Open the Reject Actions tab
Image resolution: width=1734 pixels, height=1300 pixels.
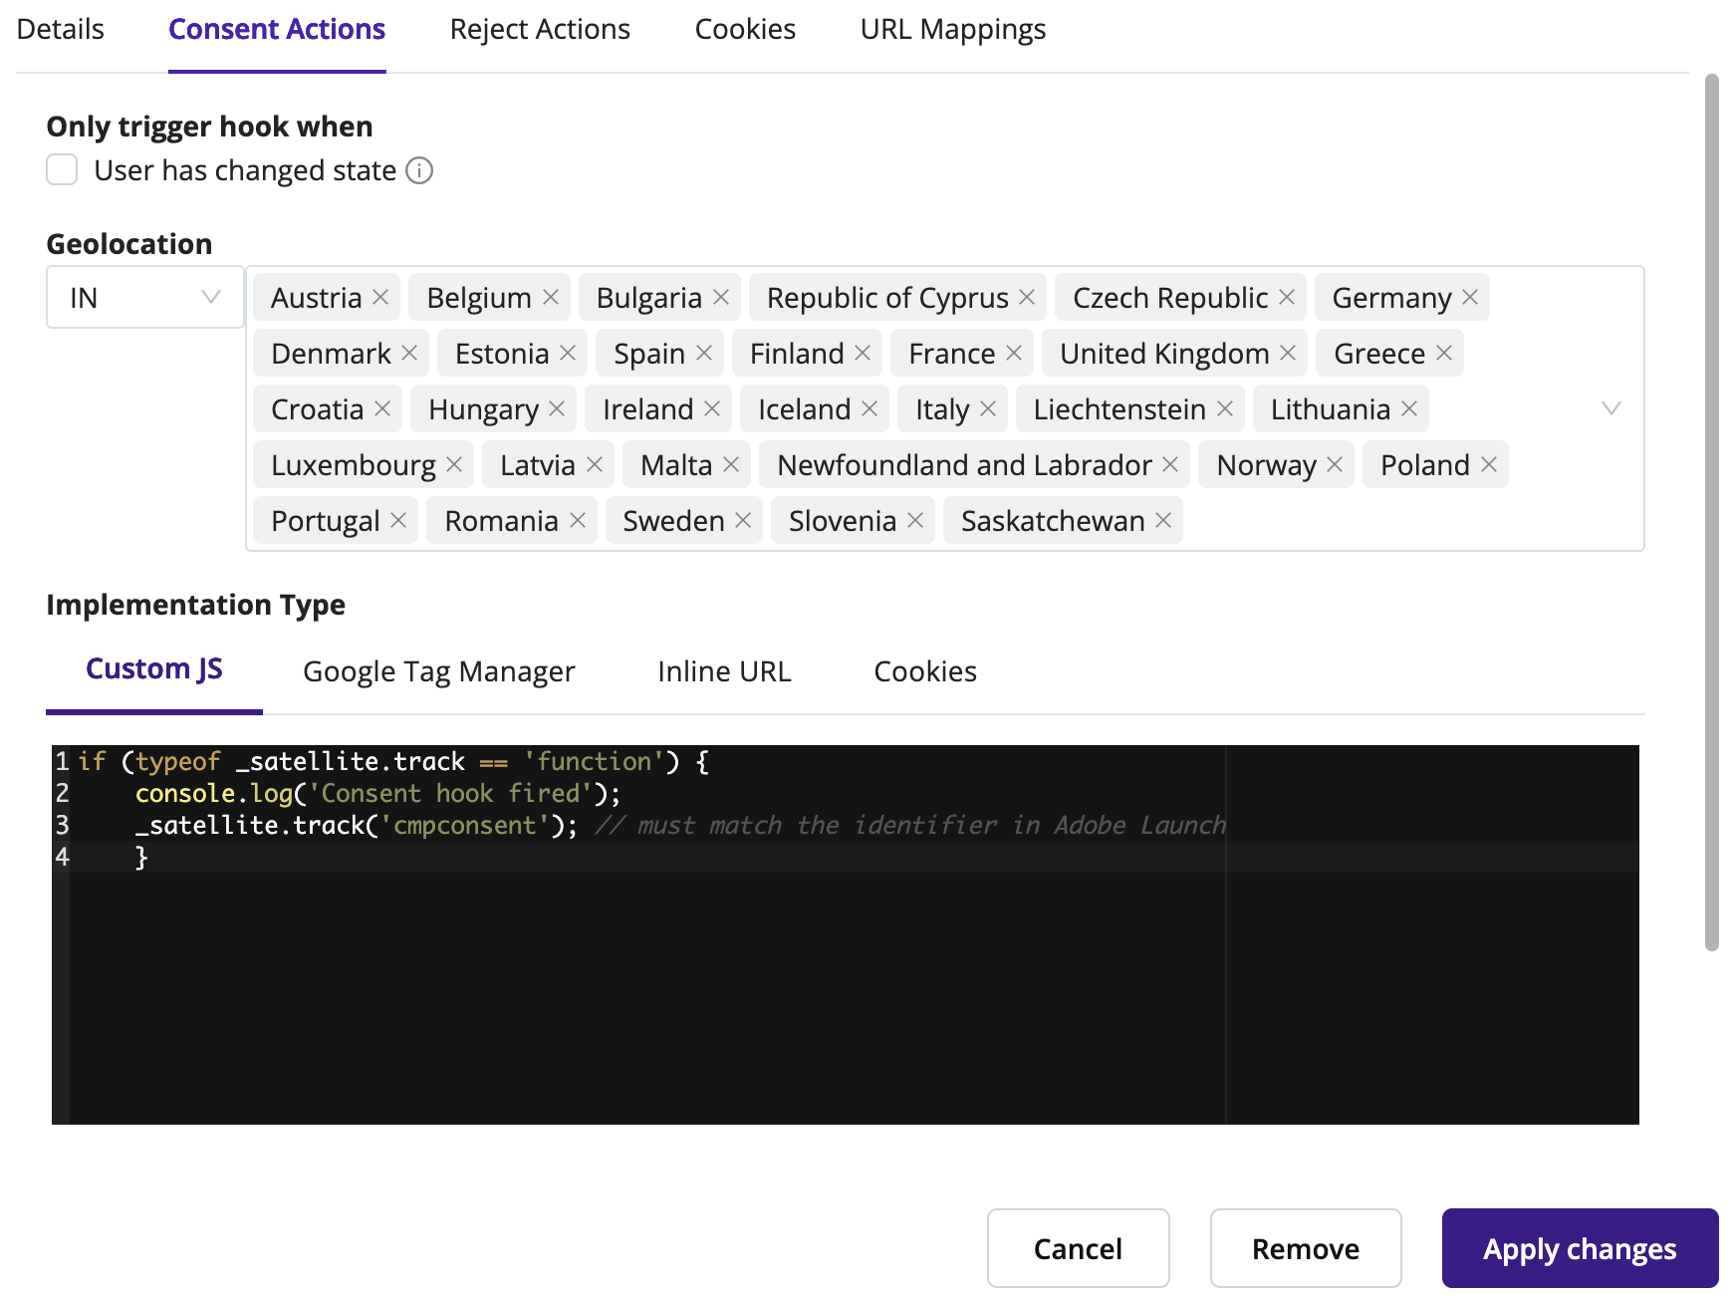(x=540, y=30)
